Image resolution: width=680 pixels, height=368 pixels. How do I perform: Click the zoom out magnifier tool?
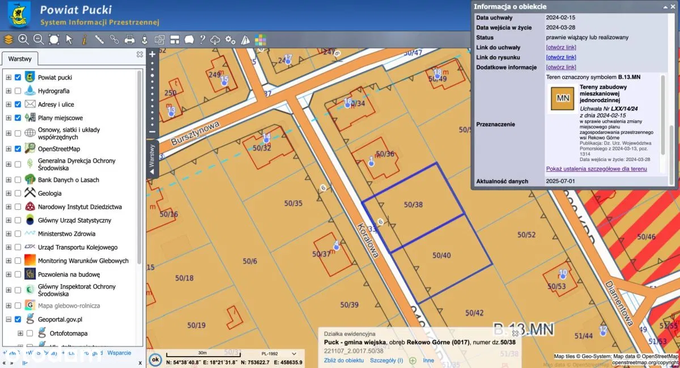pyautogui.click(x=39, y=40)
